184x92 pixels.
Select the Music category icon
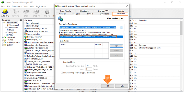click(x=8, y=30)
